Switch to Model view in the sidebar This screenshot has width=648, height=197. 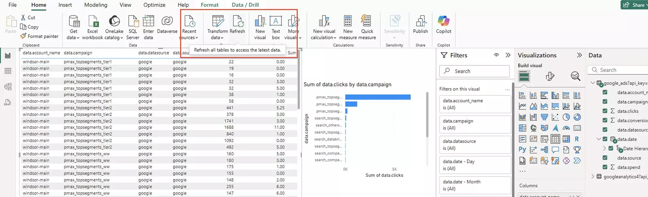pyautogui.click(x=8, y=87)
